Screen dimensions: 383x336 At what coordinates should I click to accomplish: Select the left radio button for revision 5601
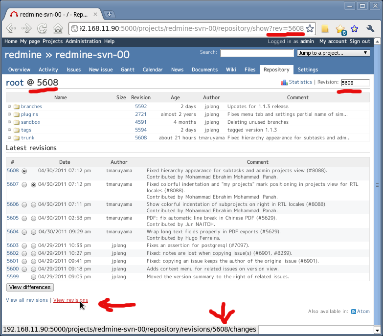pos(24,261)
